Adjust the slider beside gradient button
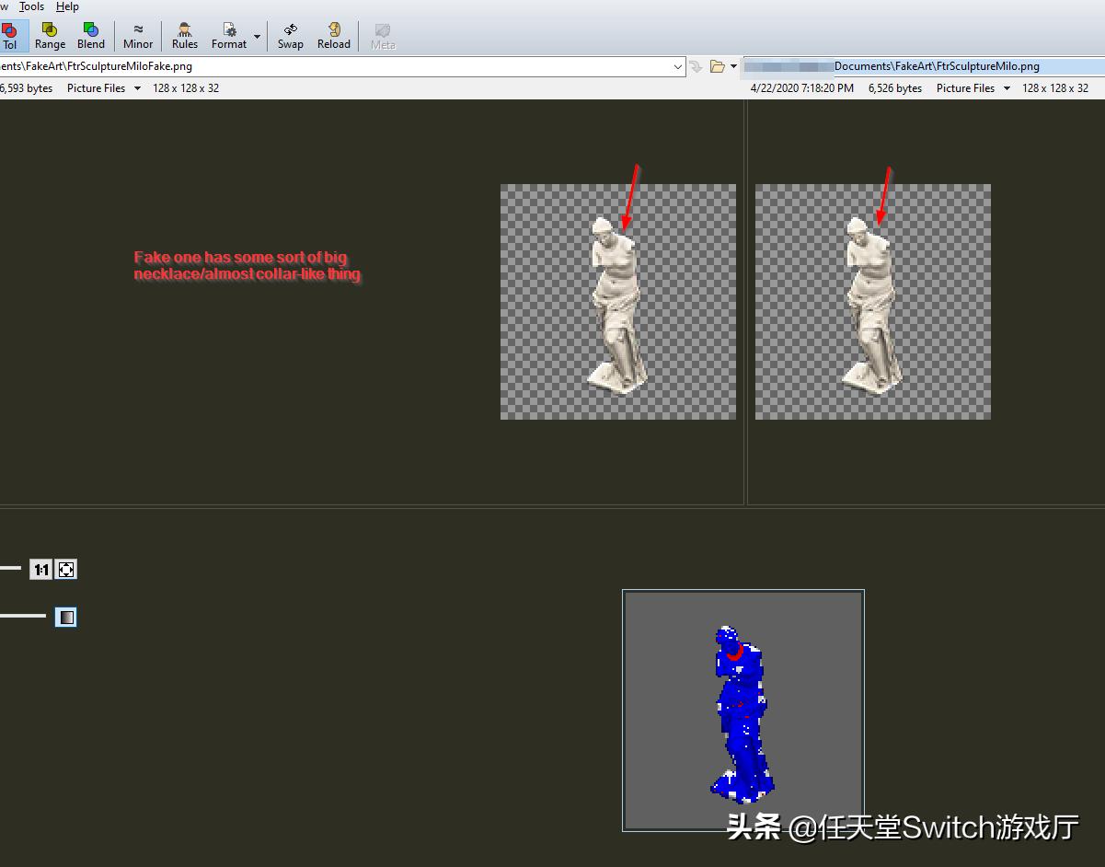Viewport: 1105px width, 867px height. 22,615
